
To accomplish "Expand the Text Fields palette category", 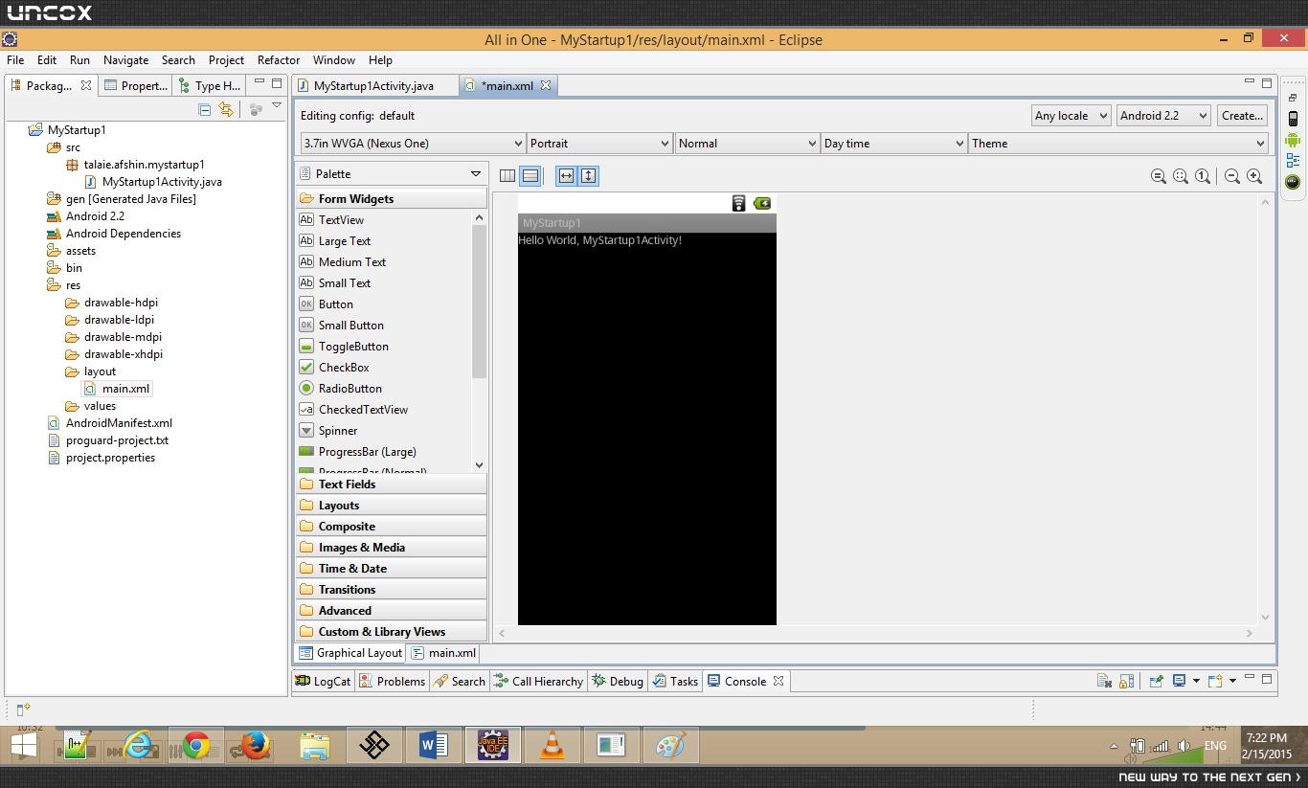I will (391, 484).
